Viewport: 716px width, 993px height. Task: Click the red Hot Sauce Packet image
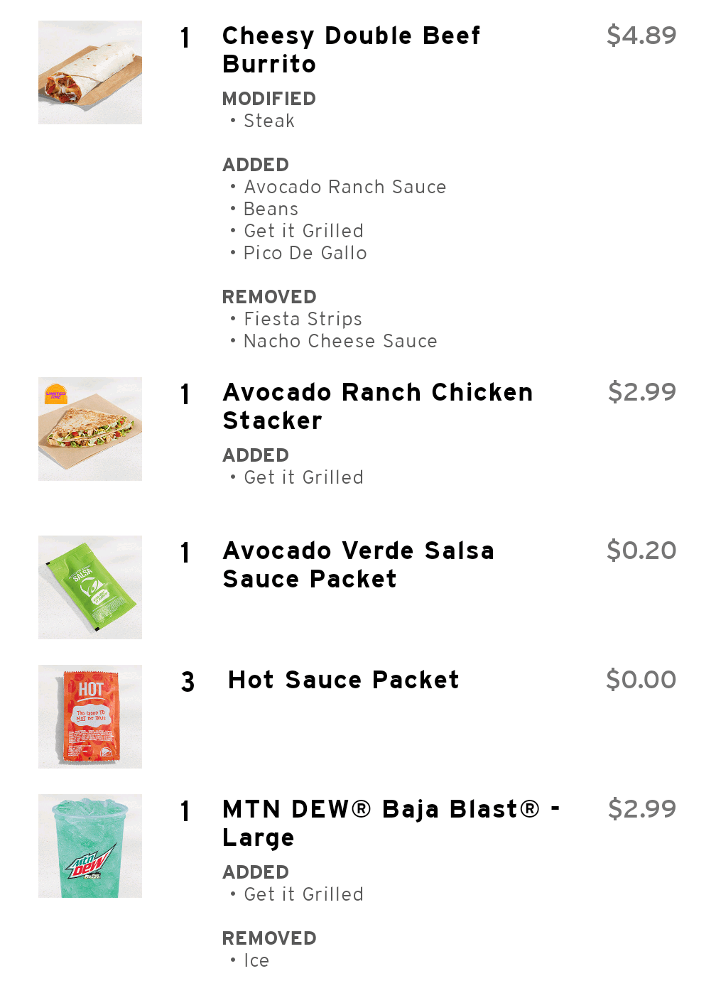[90, 717]
